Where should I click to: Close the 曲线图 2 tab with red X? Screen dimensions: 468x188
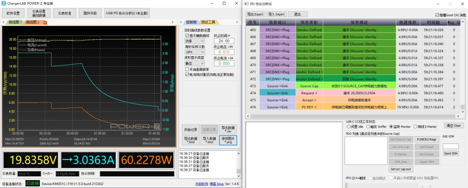pyautogui.click(x=45, y=22)
